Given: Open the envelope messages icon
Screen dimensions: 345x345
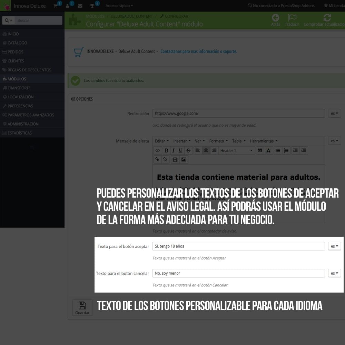Looking at the screenshot, I should (80, 6).
